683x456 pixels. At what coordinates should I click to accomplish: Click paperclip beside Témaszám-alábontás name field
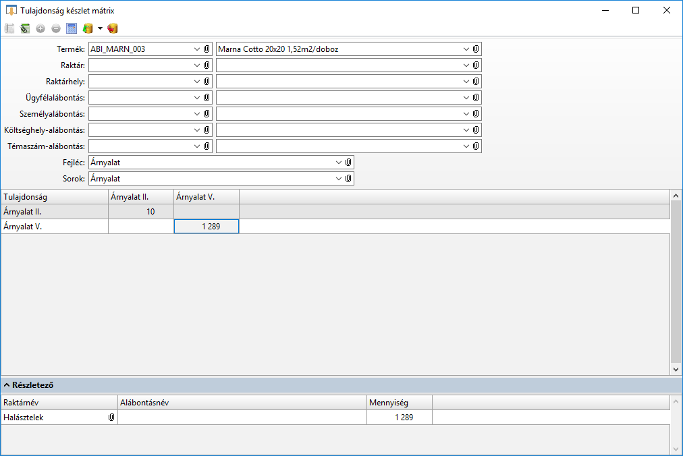[476, 146]
